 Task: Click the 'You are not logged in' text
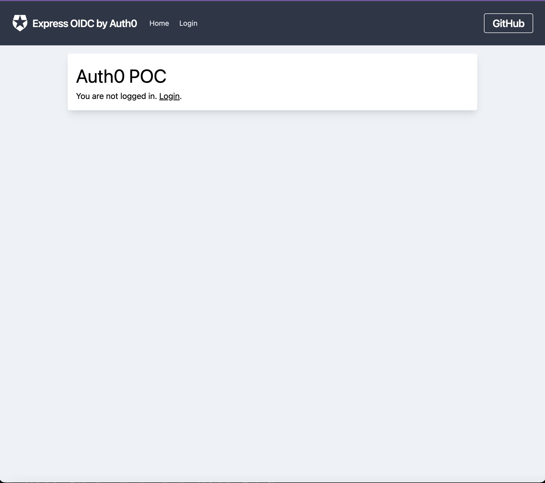tap(116, 96)
